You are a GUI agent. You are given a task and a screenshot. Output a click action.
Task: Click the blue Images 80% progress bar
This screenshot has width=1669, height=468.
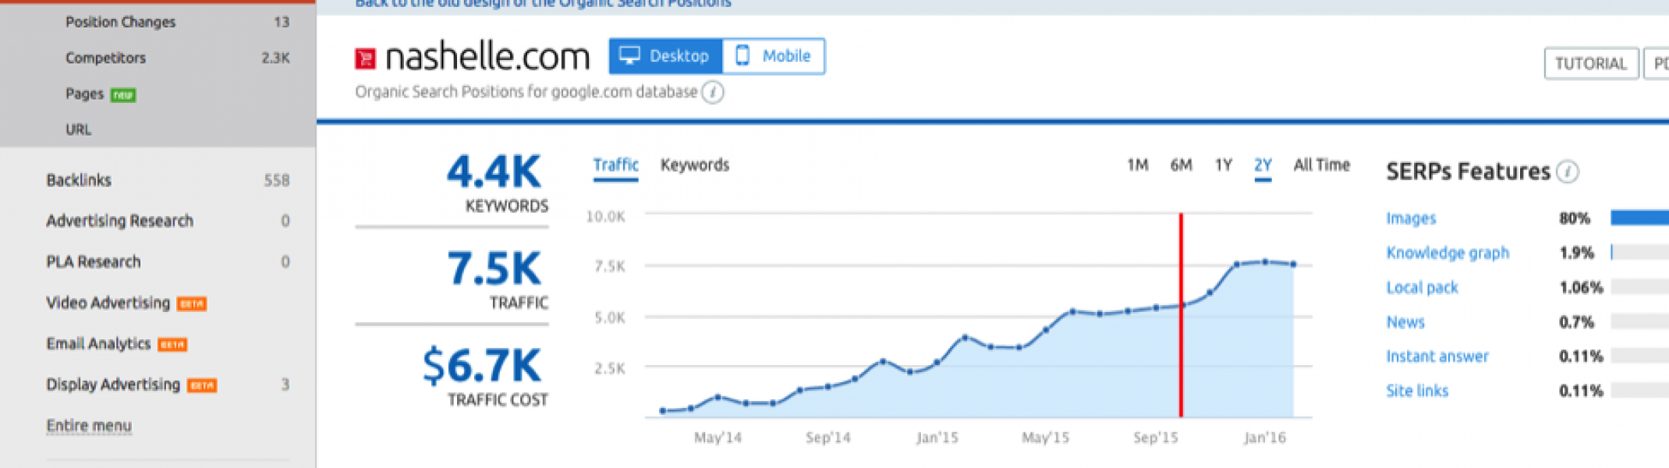[1639, 218]
